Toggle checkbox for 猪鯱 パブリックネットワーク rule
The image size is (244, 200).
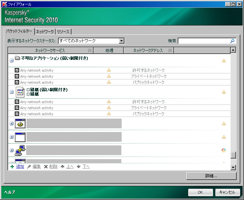[17, 114]
